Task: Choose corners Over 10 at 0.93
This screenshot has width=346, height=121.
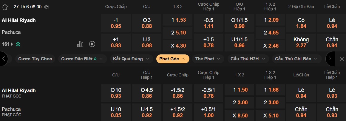Action: 116,93
